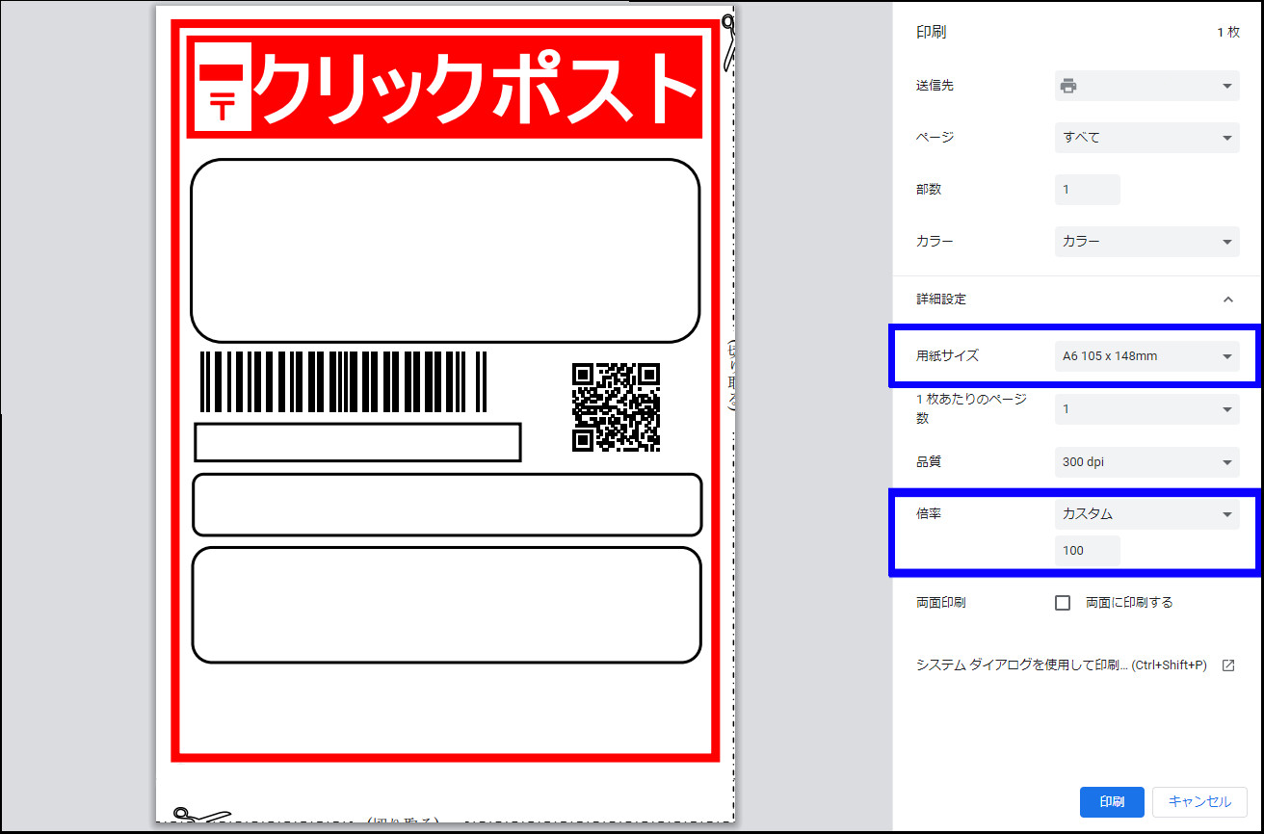Collapse the 詳細設定 section chevron
1264x834 pixels.
[1227, 300]
